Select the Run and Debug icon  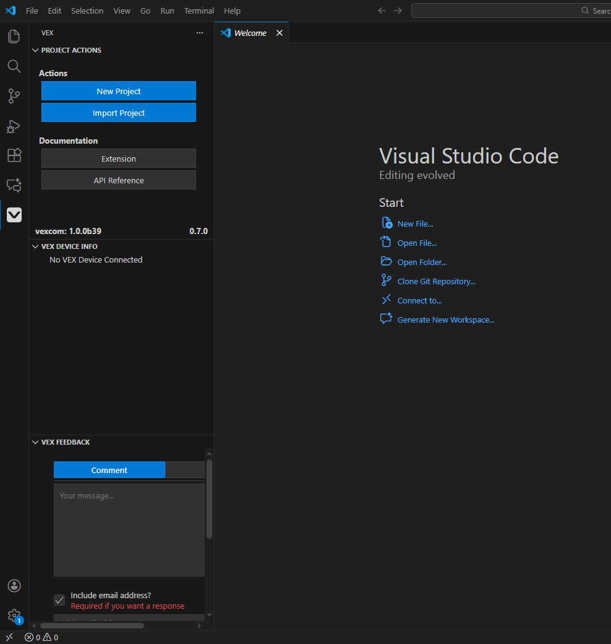click(14, 126)
